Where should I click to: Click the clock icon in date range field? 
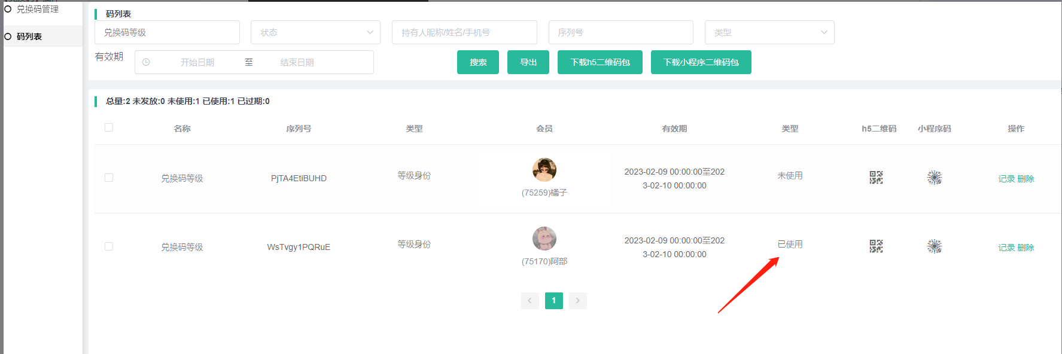pyautogui.click(x=146, y=62)
